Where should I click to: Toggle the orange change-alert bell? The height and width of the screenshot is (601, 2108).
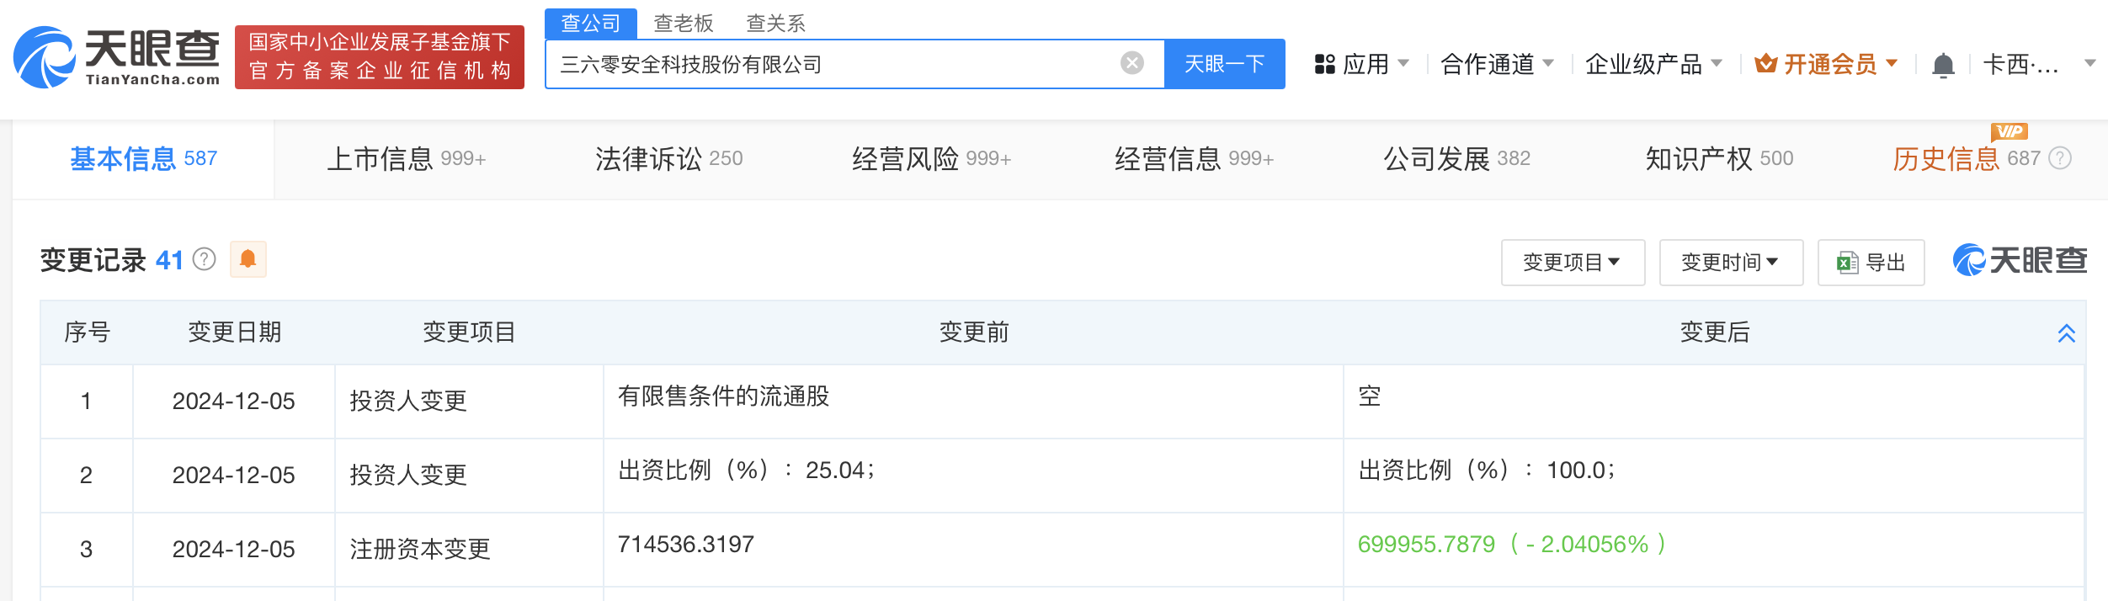pos(248,259)
